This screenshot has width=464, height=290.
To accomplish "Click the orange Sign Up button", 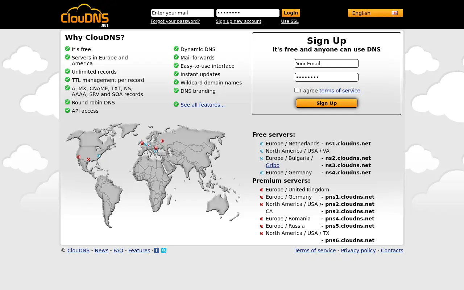I will pyautogui.click(x=327, y=103).
